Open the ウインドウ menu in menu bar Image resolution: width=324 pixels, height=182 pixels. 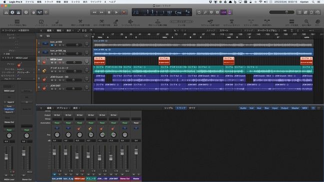[96, 2]
